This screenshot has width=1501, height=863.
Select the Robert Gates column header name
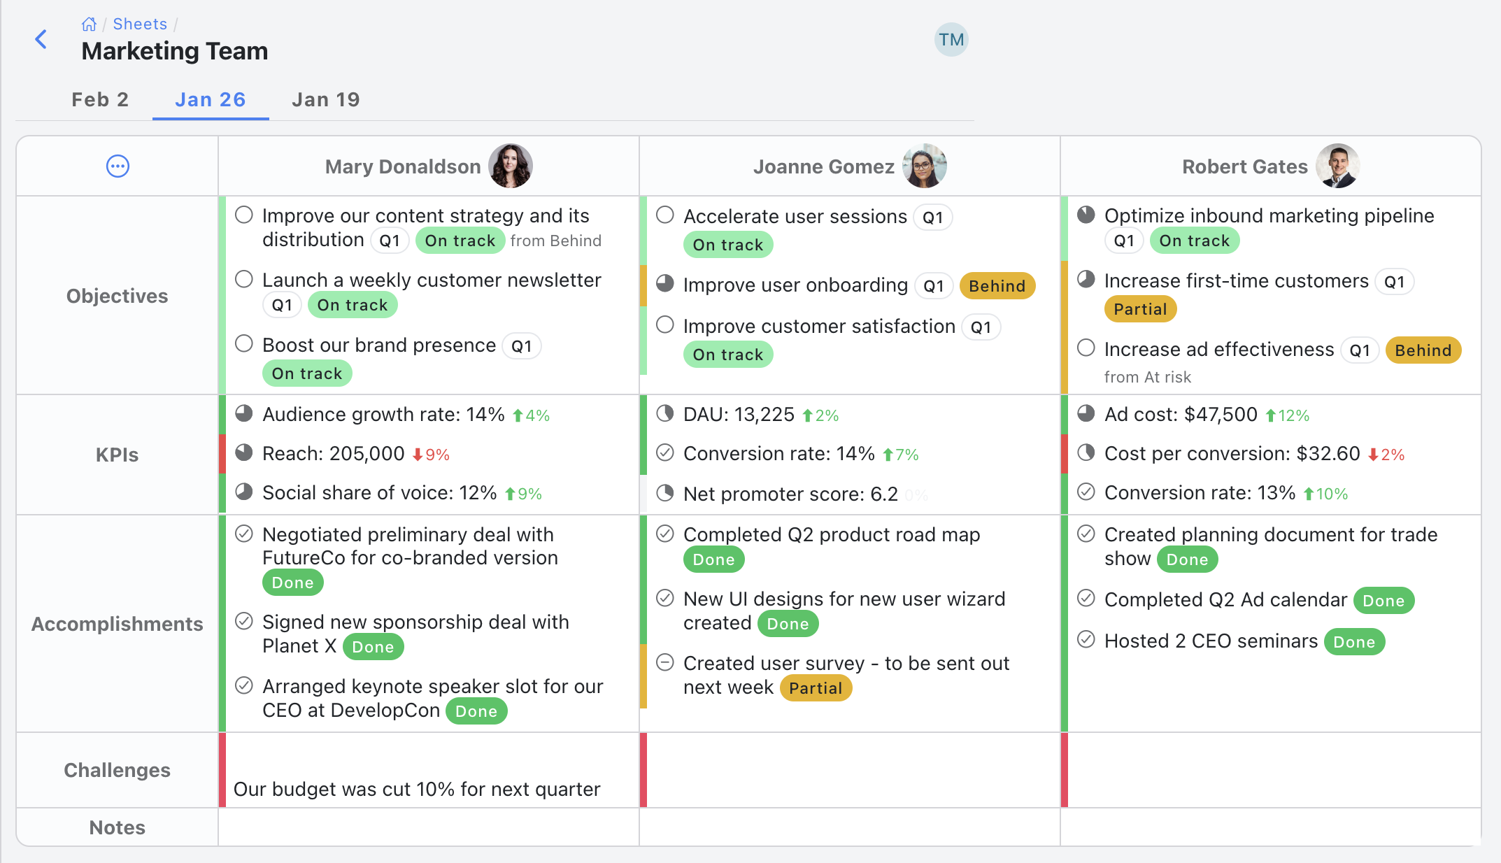pos(1244,166)
